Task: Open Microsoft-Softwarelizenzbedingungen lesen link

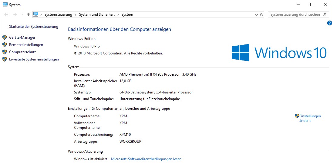Action: [146, 159]
